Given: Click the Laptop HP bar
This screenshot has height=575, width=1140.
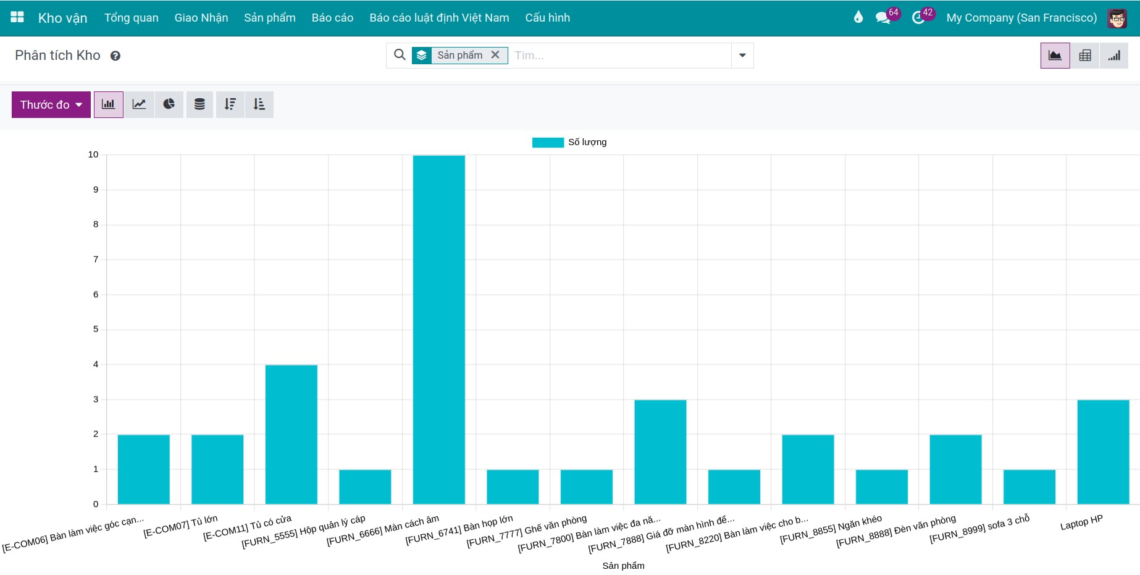Looking at the screenshot, I should click(x=1103, y=452).
